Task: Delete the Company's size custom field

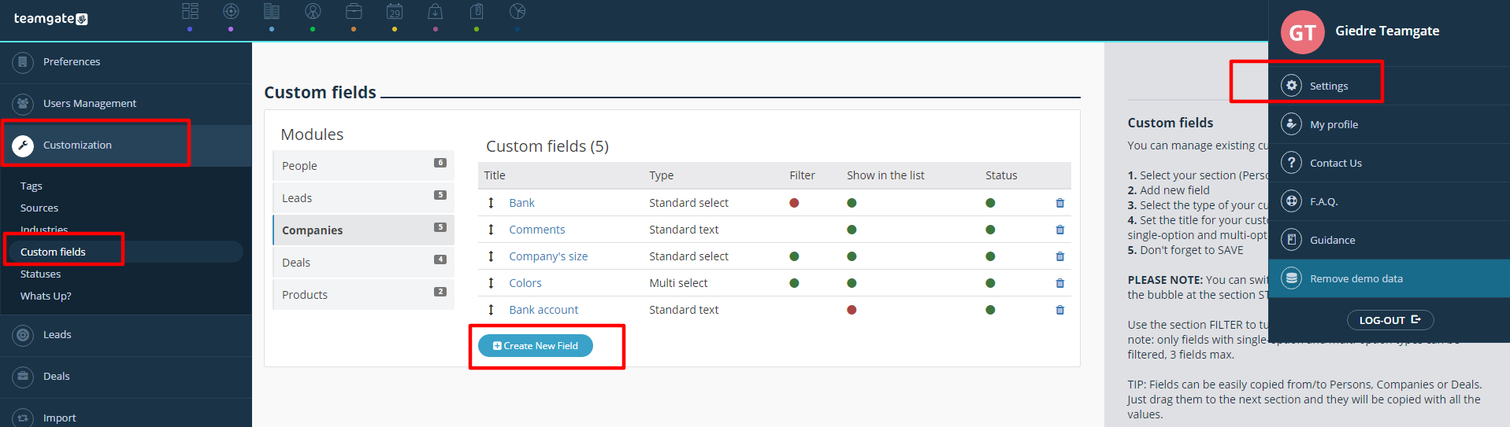Action: point(1060,256)
